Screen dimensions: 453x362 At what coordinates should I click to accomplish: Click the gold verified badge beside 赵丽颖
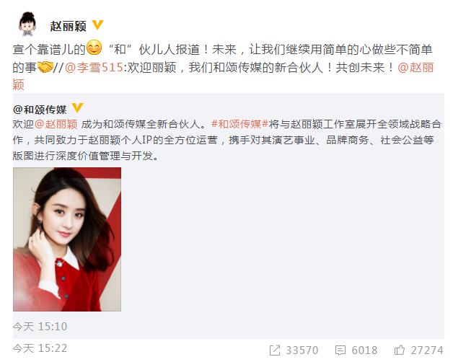97,25
